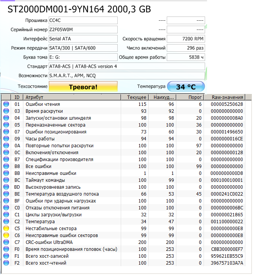The image size is (253, 275).
Task: Click the Режим передачи field SATA/300 | SATA/600
Action: pos(83,48)
